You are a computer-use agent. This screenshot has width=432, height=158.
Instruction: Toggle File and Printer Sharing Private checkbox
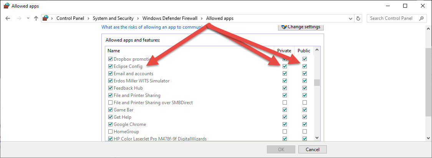(285, 95)
